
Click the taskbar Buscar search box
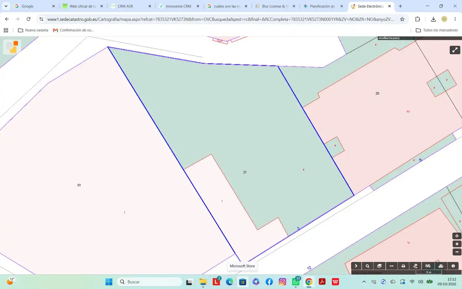150,282
